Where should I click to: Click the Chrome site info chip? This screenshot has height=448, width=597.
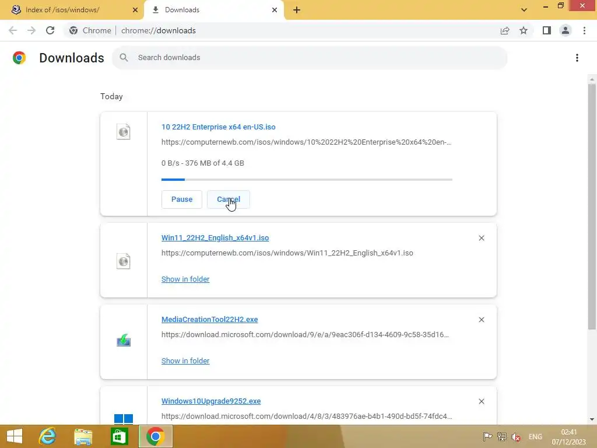coord(92,30)
